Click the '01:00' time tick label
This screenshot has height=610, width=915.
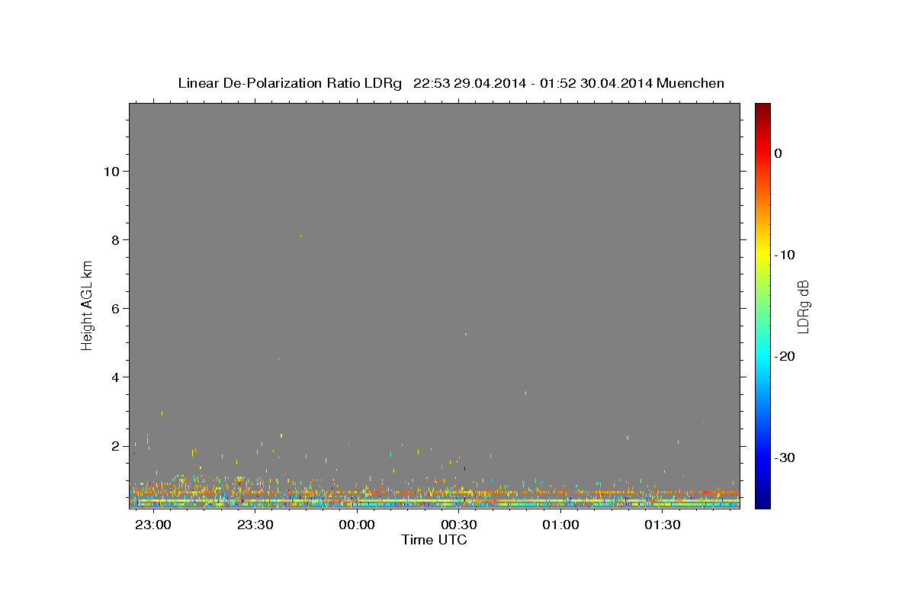[x=560, y=525]
